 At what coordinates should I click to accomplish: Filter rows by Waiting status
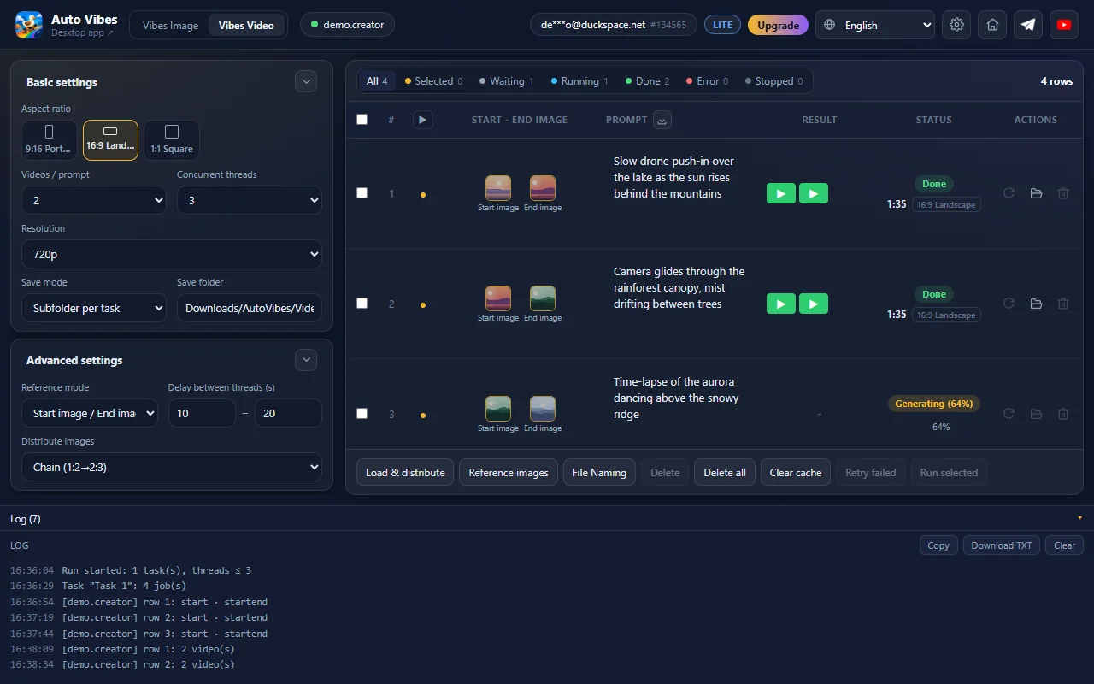[507, 81]
